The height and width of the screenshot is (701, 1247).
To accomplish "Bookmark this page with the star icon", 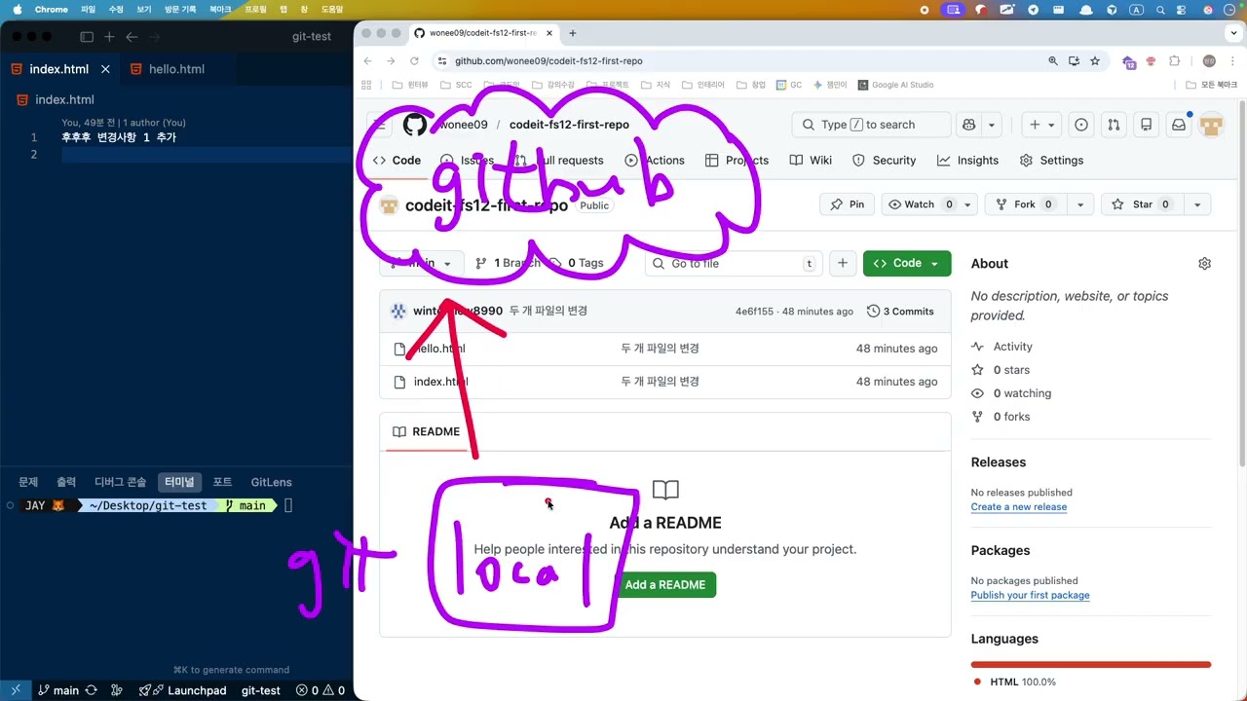I will click(x=1095, y=60).
